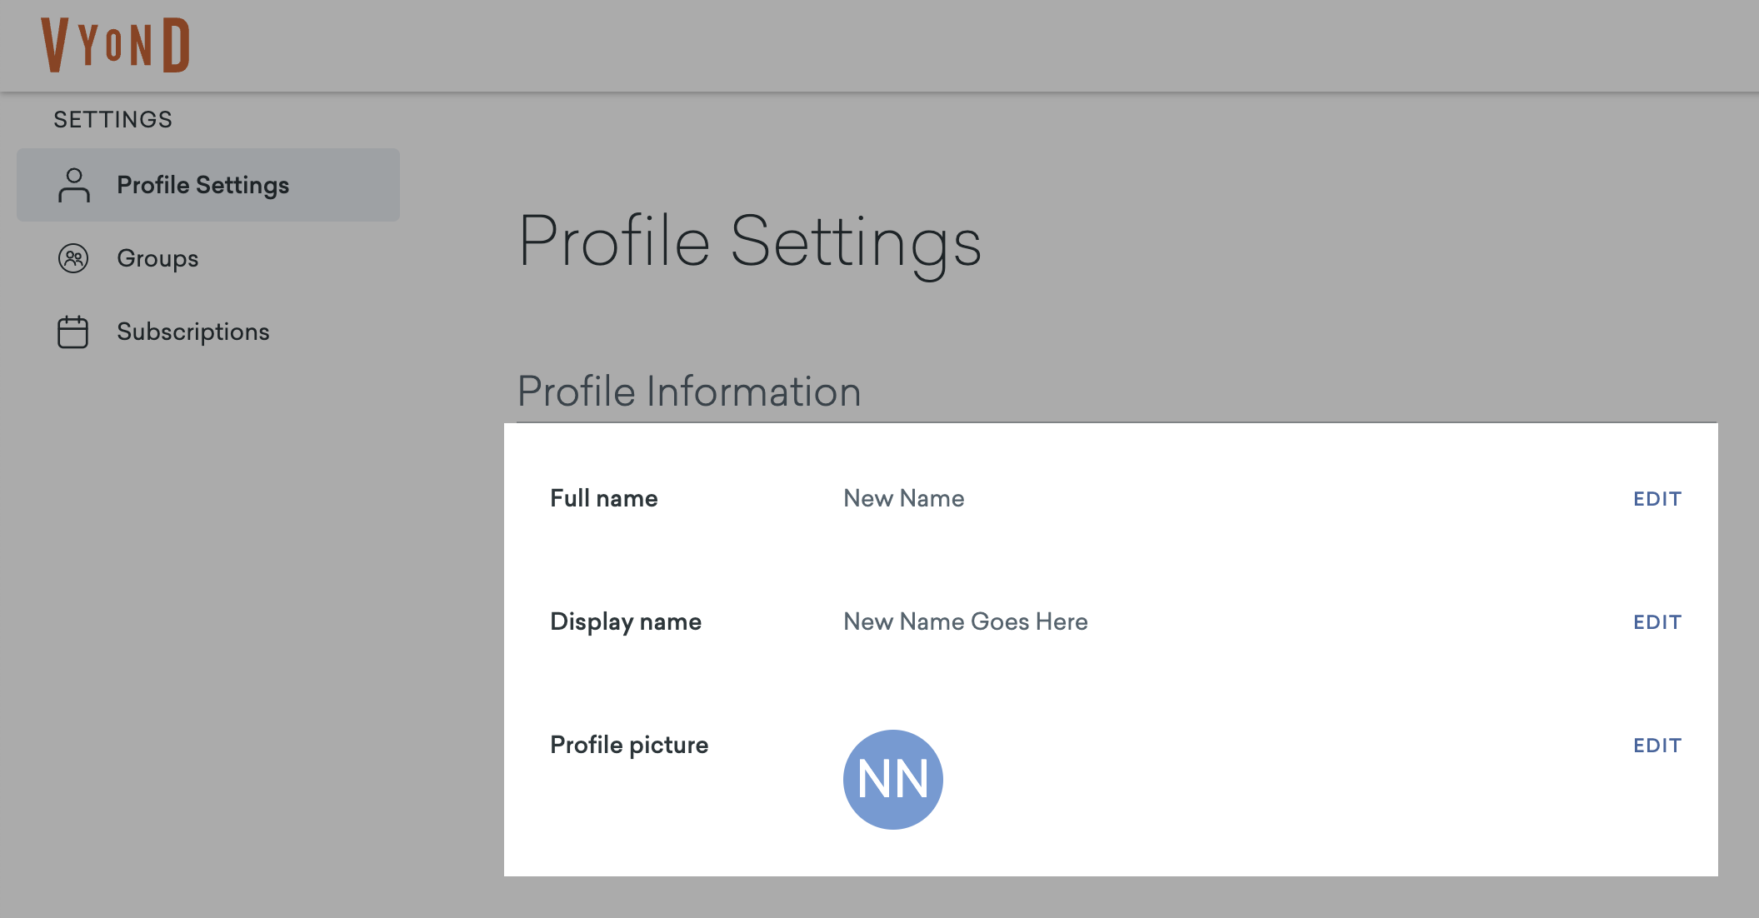
Task: Navigate to Subscriptions settings
Action: [x=192, y=332]
